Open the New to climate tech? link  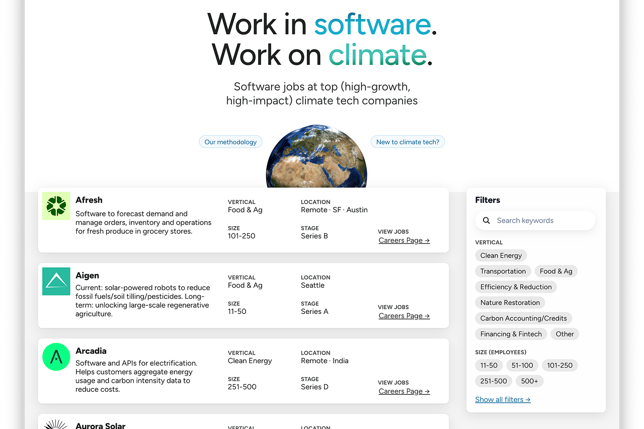[408, 142]
